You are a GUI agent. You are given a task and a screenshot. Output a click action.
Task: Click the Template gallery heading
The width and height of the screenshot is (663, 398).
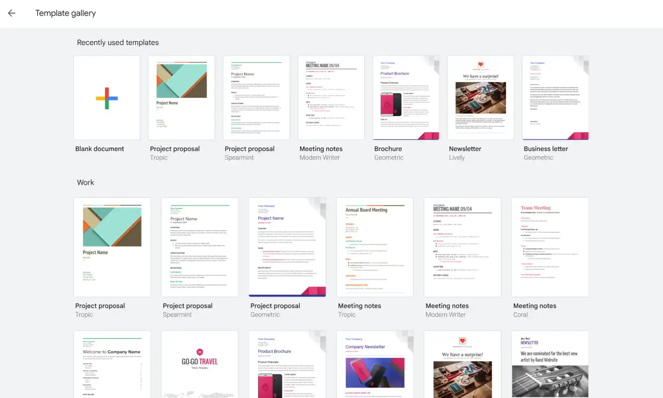65,13
